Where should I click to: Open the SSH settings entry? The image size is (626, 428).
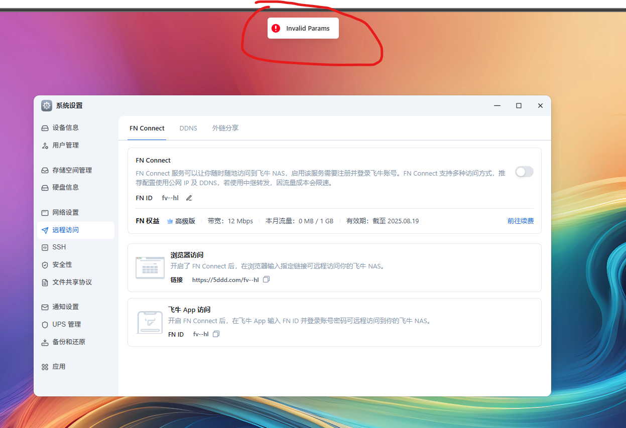pos(76,247)
